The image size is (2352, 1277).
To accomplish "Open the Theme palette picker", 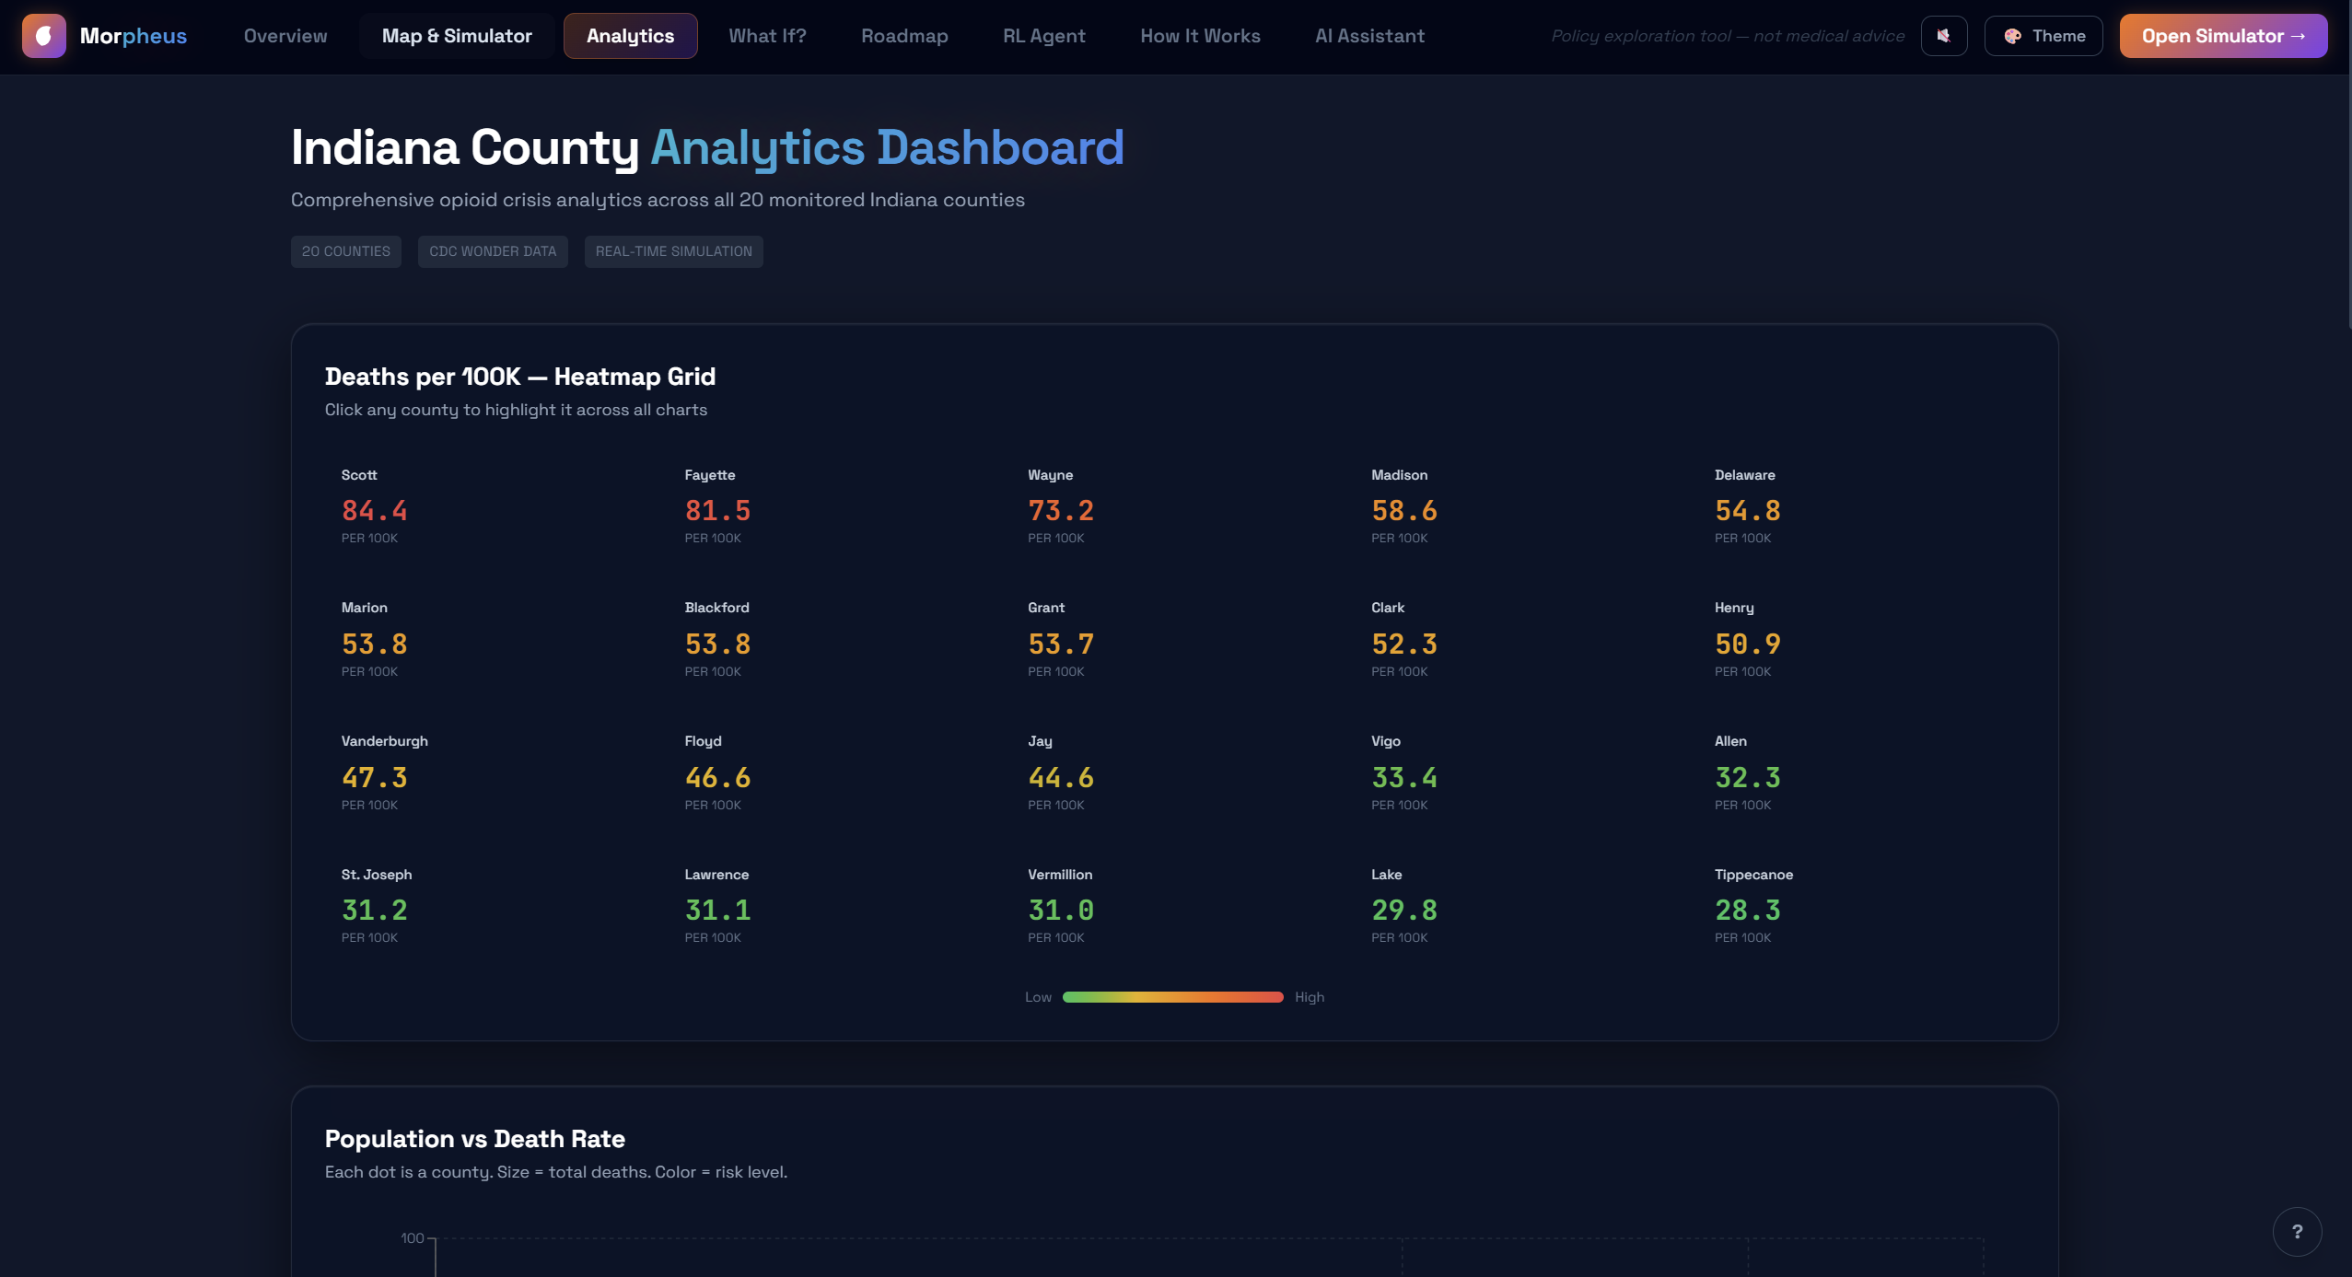I will pos(2043,36).
